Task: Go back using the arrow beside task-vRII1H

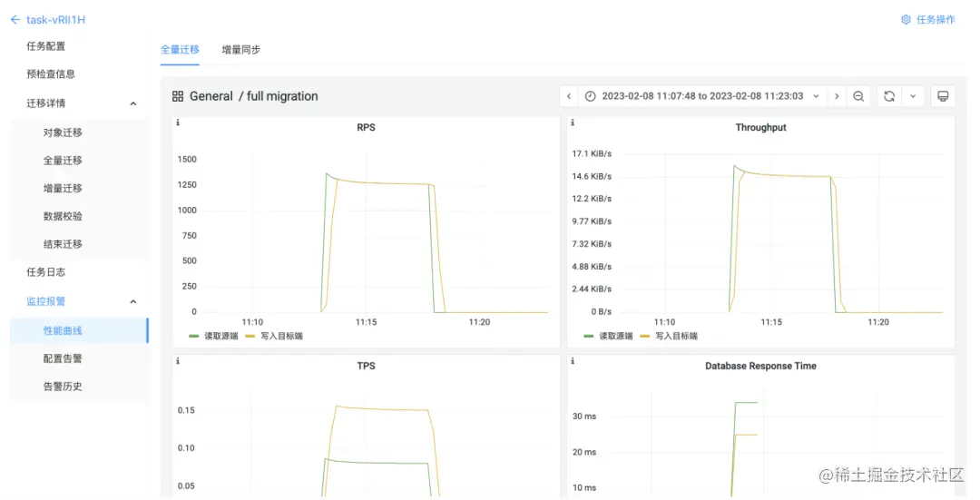Action: click(x=15, y=20)
